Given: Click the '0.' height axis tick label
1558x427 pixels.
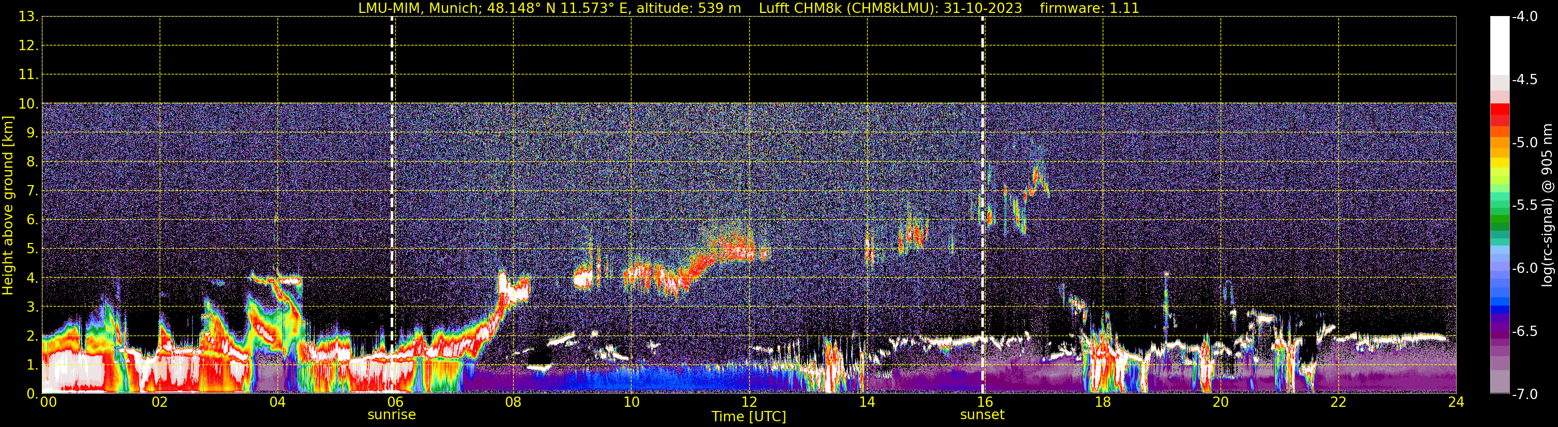Looking at the screenshot, I should coord(32,394).
